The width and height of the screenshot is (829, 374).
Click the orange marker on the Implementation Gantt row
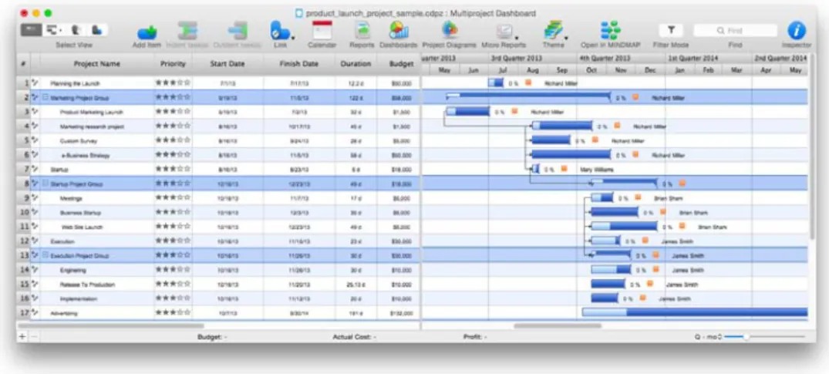coord(643,298)
